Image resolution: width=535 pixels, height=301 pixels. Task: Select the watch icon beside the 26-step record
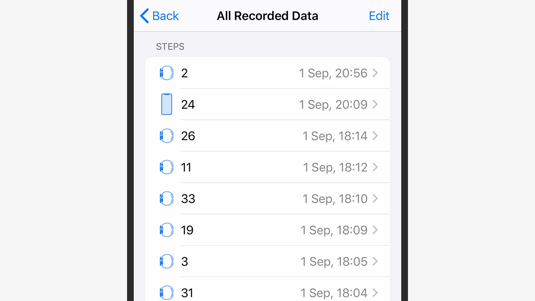[166, 136]
